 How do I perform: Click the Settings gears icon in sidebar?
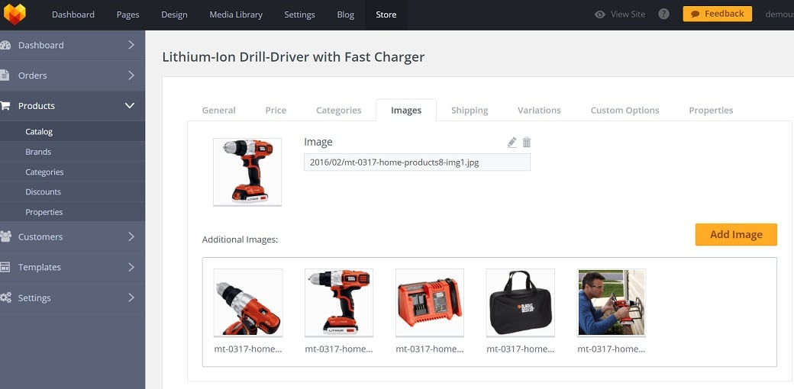[x=5, y=297]
